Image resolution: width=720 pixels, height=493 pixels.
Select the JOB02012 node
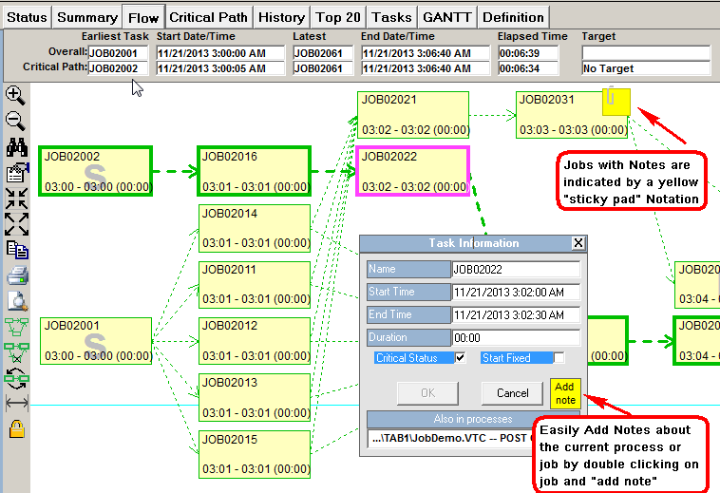coord(255,341)
